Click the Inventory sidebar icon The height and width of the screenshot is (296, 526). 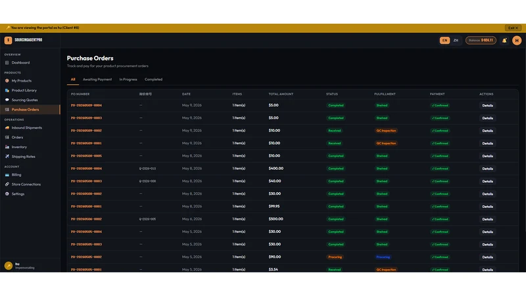point(7,147)
